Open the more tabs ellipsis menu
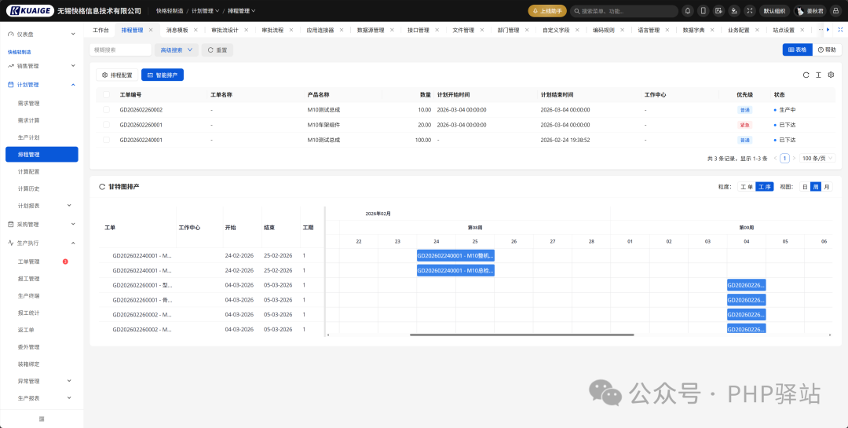The width and height of the screenshot is (848, 428). (821, 30)
